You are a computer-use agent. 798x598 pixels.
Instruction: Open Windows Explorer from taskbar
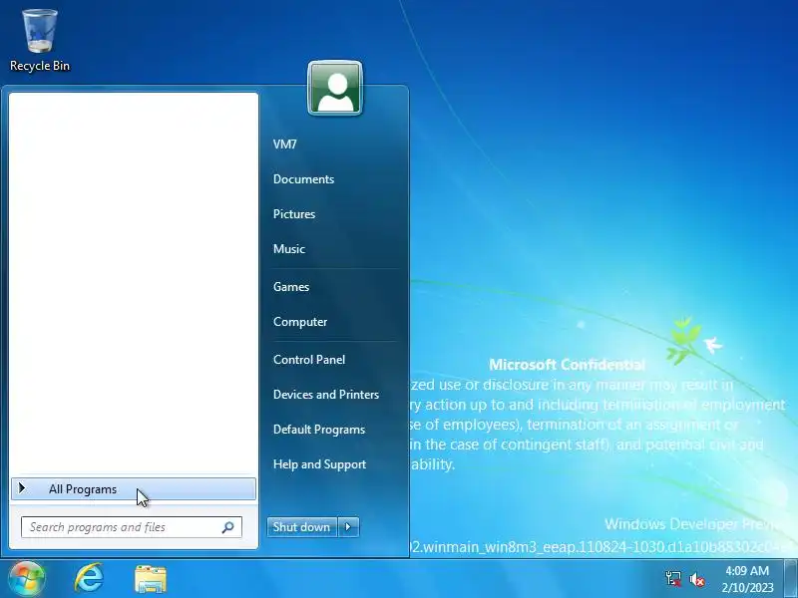pyautogui.click(x=151, y=579)
